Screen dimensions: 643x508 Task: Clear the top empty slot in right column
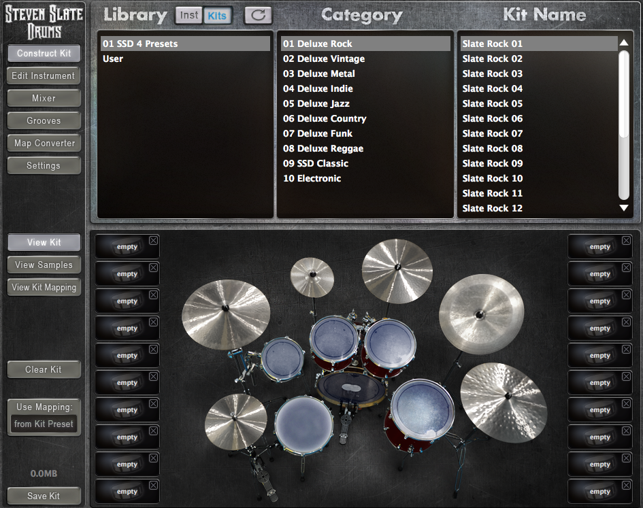coord(626,241)
